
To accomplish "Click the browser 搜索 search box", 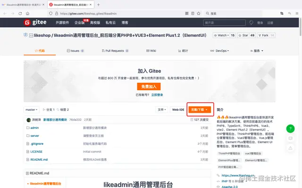I will point(233,14).
